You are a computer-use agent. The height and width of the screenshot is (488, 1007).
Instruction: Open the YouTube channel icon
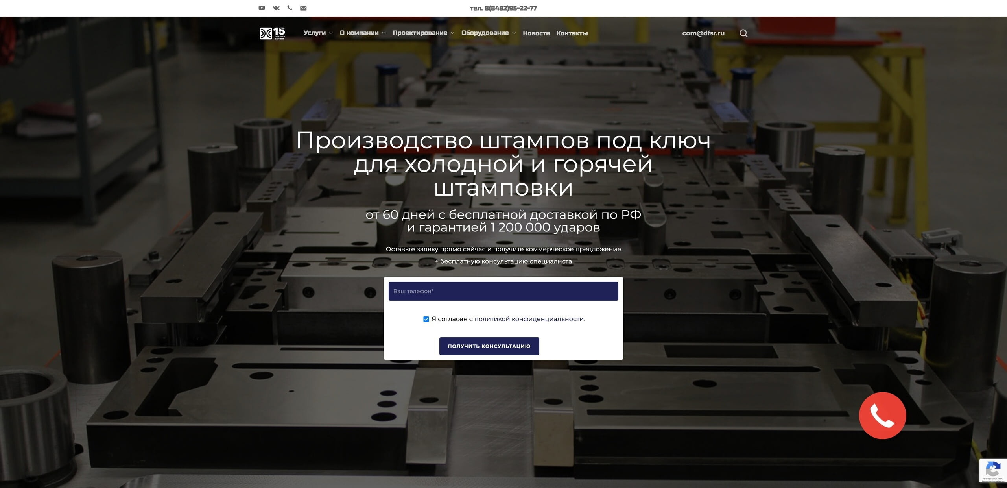pyautogui.click(x=261, y=7)
